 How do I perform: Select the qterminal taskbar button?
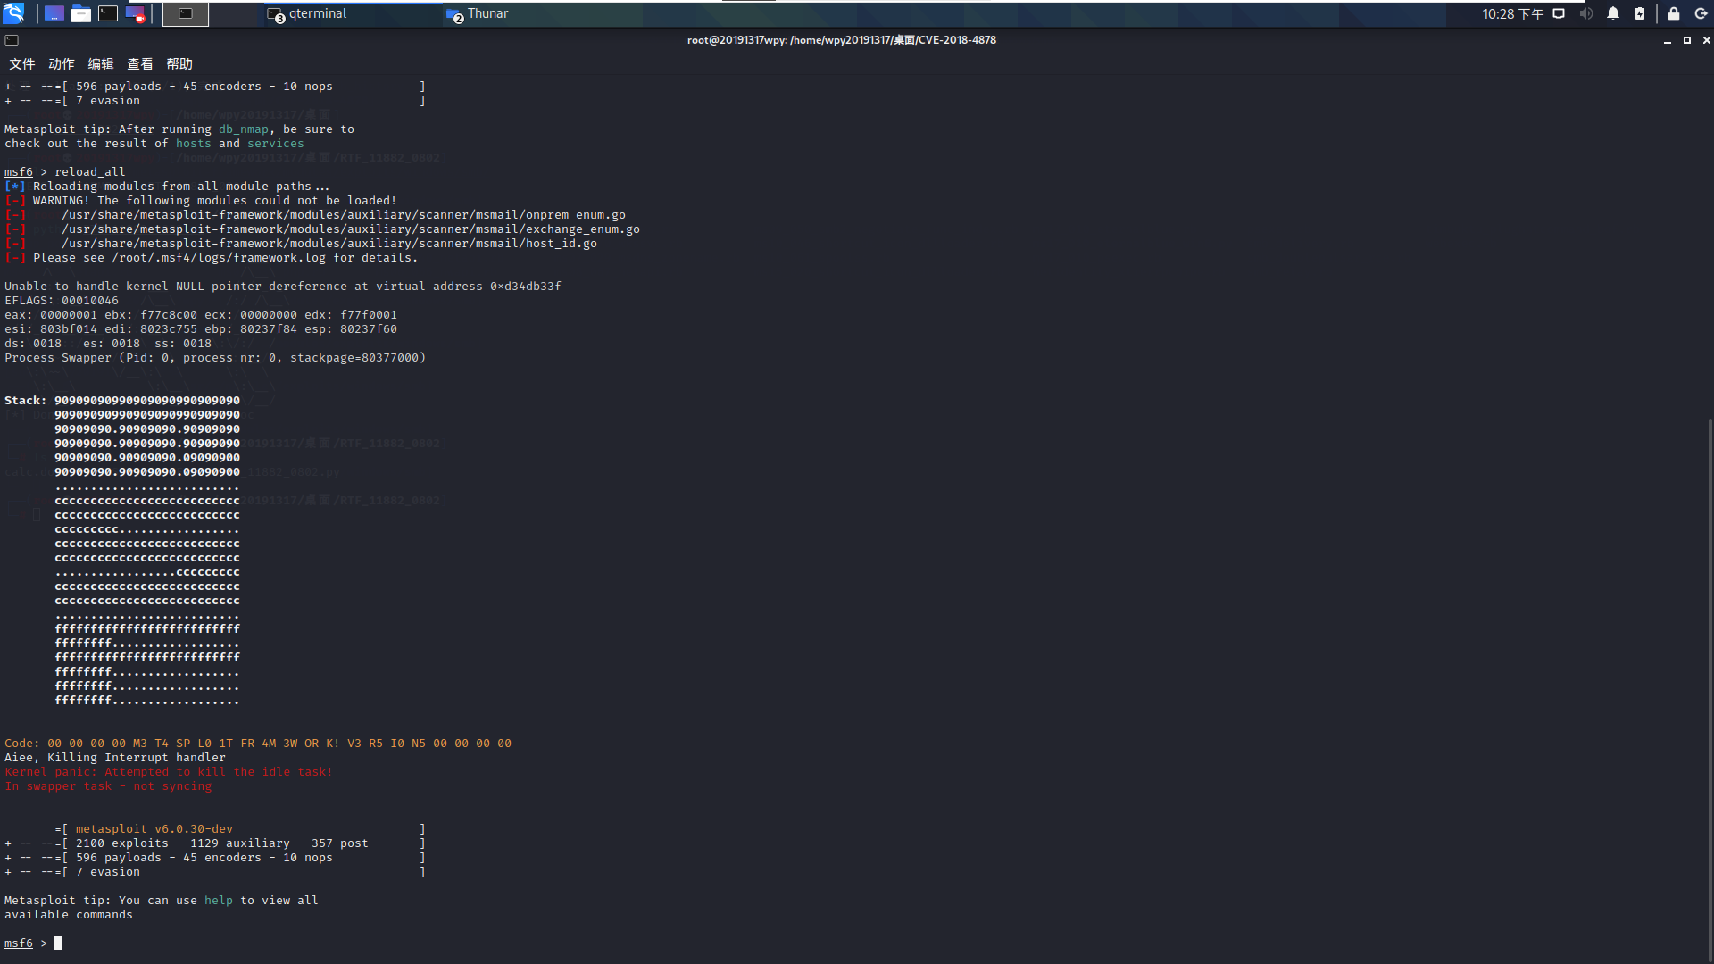pyautogui.click(x=352, y=13)
